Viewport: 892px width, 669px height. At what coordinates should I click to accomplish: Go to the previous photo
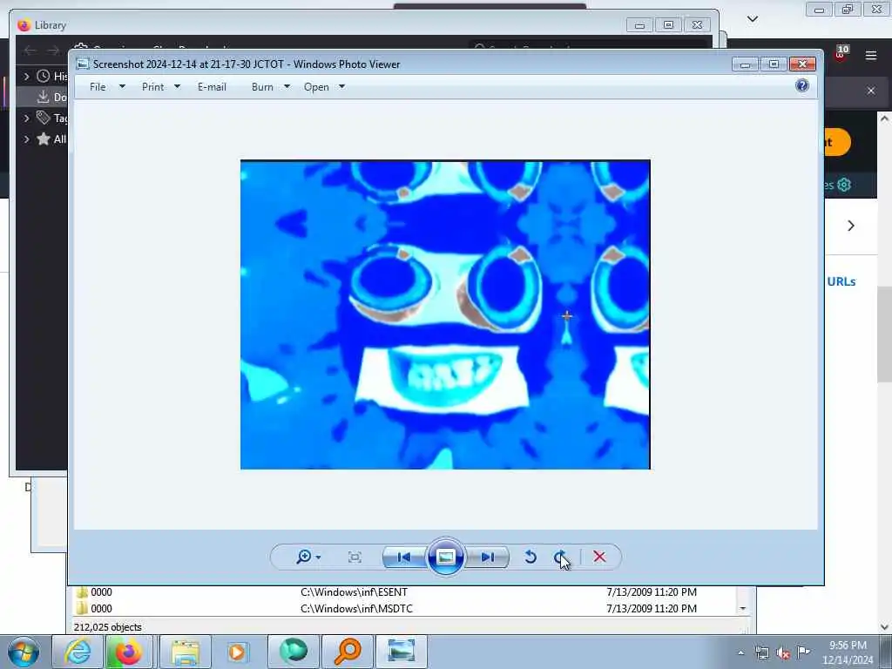point(404,557)
